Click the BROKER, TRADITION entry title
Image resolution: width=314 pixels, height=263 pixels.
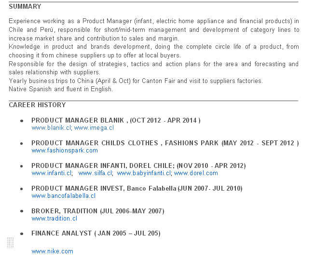pos(97,211)
